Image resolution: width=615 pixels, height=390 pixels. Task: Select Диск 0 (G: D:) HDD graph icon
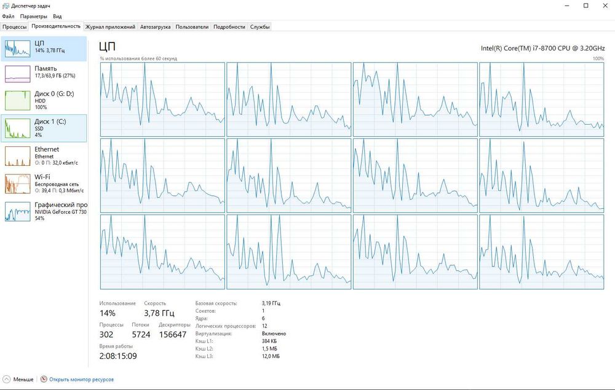[18, 100]
